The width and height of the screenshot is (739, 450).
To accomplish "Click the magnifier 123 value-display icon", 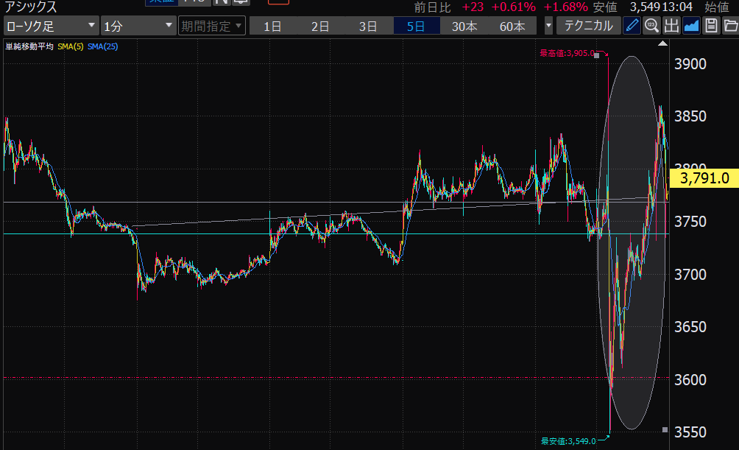I will tap(651, 26).
